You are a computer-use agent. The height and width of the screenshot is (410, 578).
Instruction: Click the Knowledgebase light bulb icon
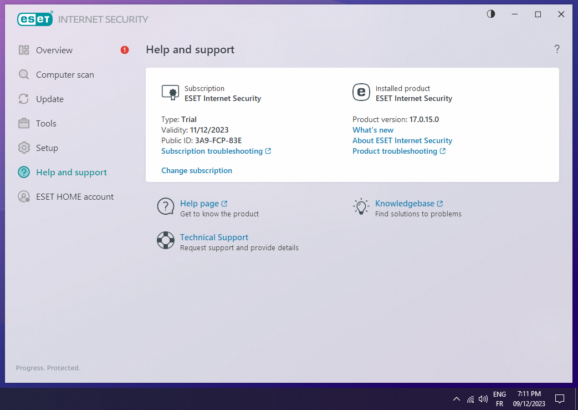(x=361, y=206)
